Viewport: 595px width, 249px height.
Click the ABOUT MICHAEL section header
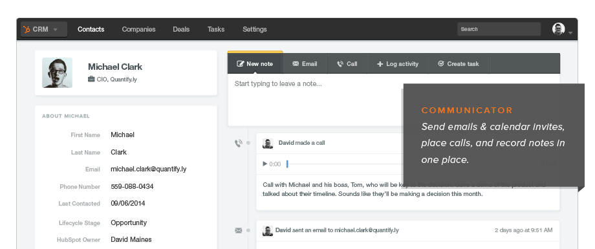click(66, 116)
